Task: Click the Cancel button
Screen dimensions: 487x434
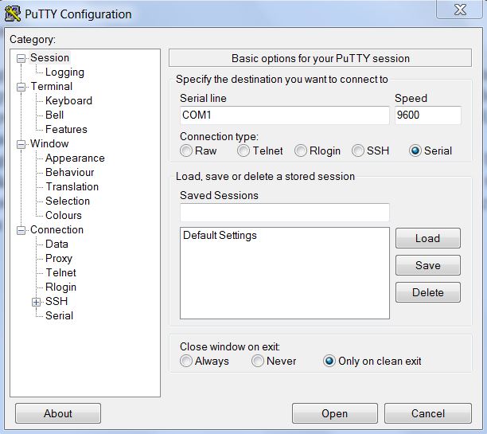Action: click(428, 413)
